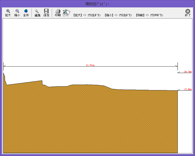The image size is (195, 156).
Task: Save the section with 保存 floppy icon
Action: point(46,13)
